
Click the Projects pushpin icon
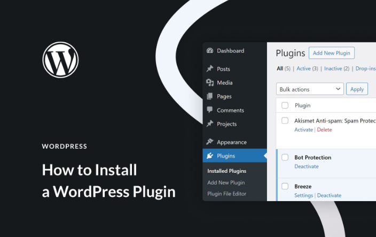pos(210,124)
